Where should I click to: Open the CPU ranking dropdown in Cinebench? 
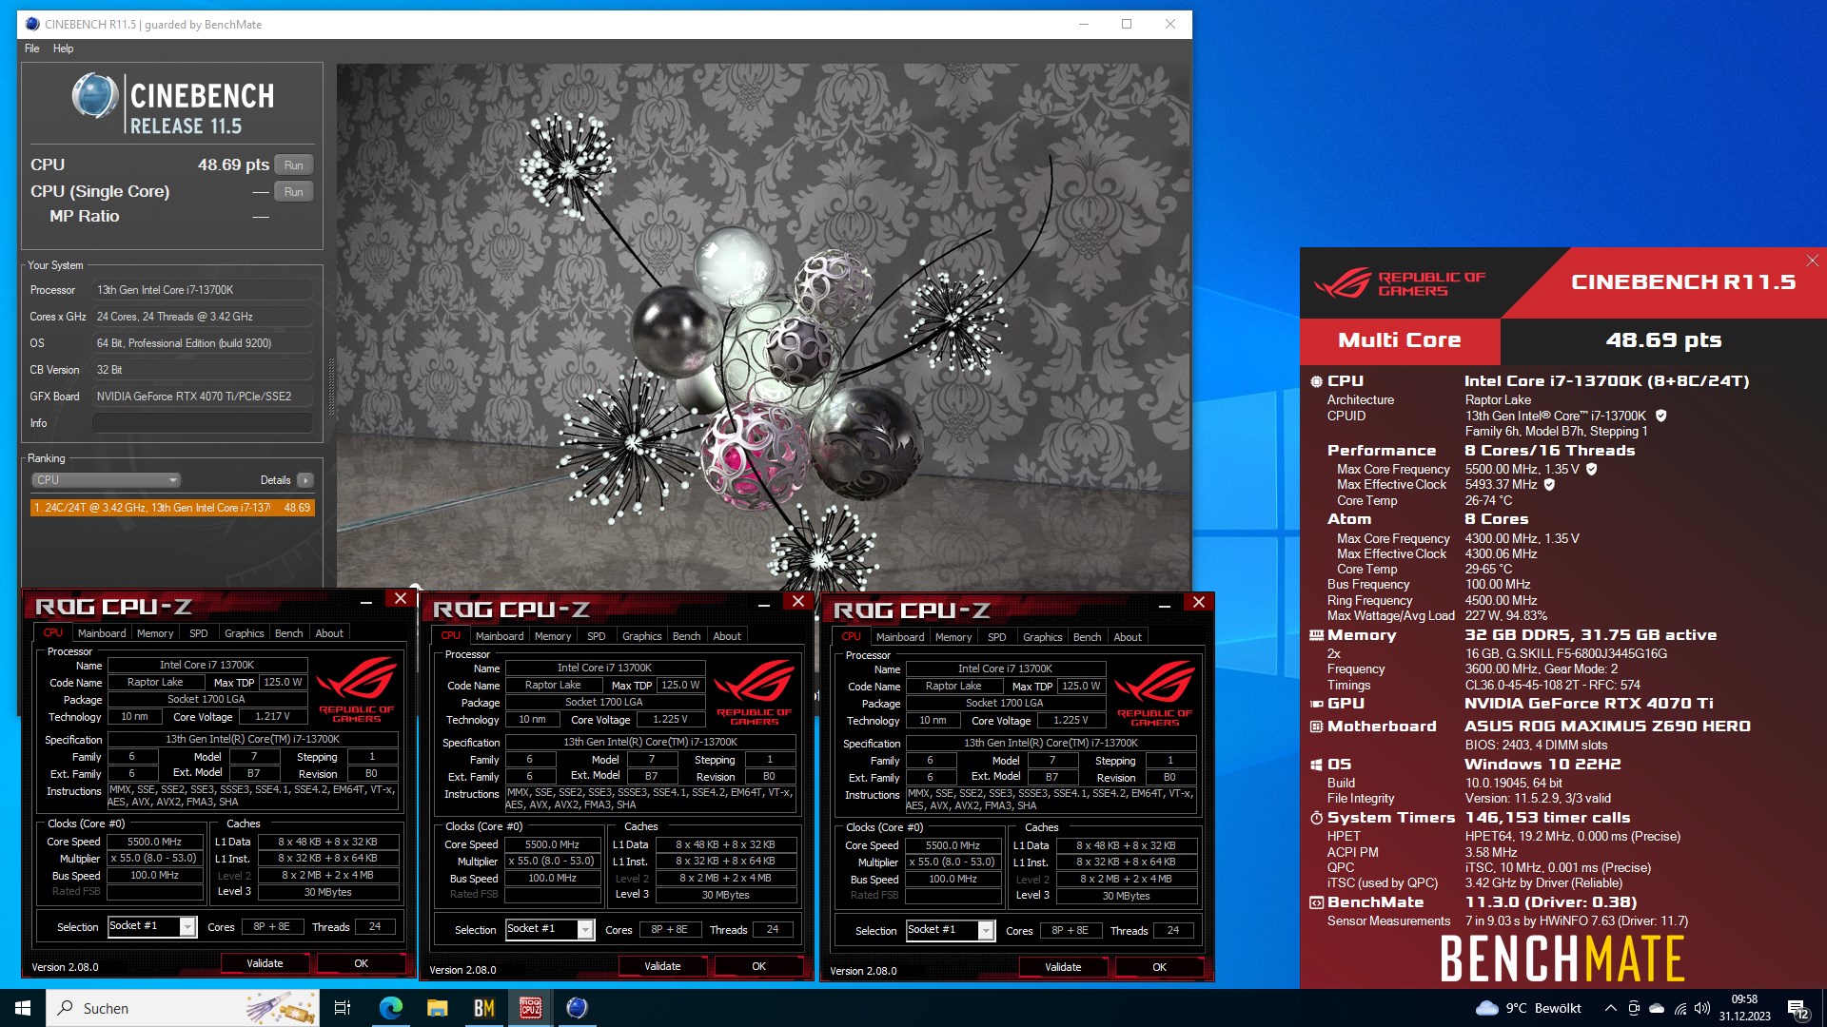[x=106, y=480]
